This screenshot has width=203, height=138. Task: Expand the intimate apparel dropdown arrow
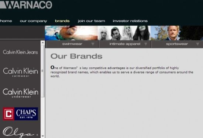tap(146, 44)
